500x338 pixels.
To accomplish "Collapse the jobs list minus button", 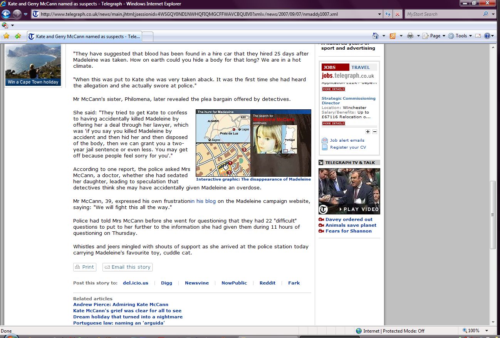I will [375, 132].
